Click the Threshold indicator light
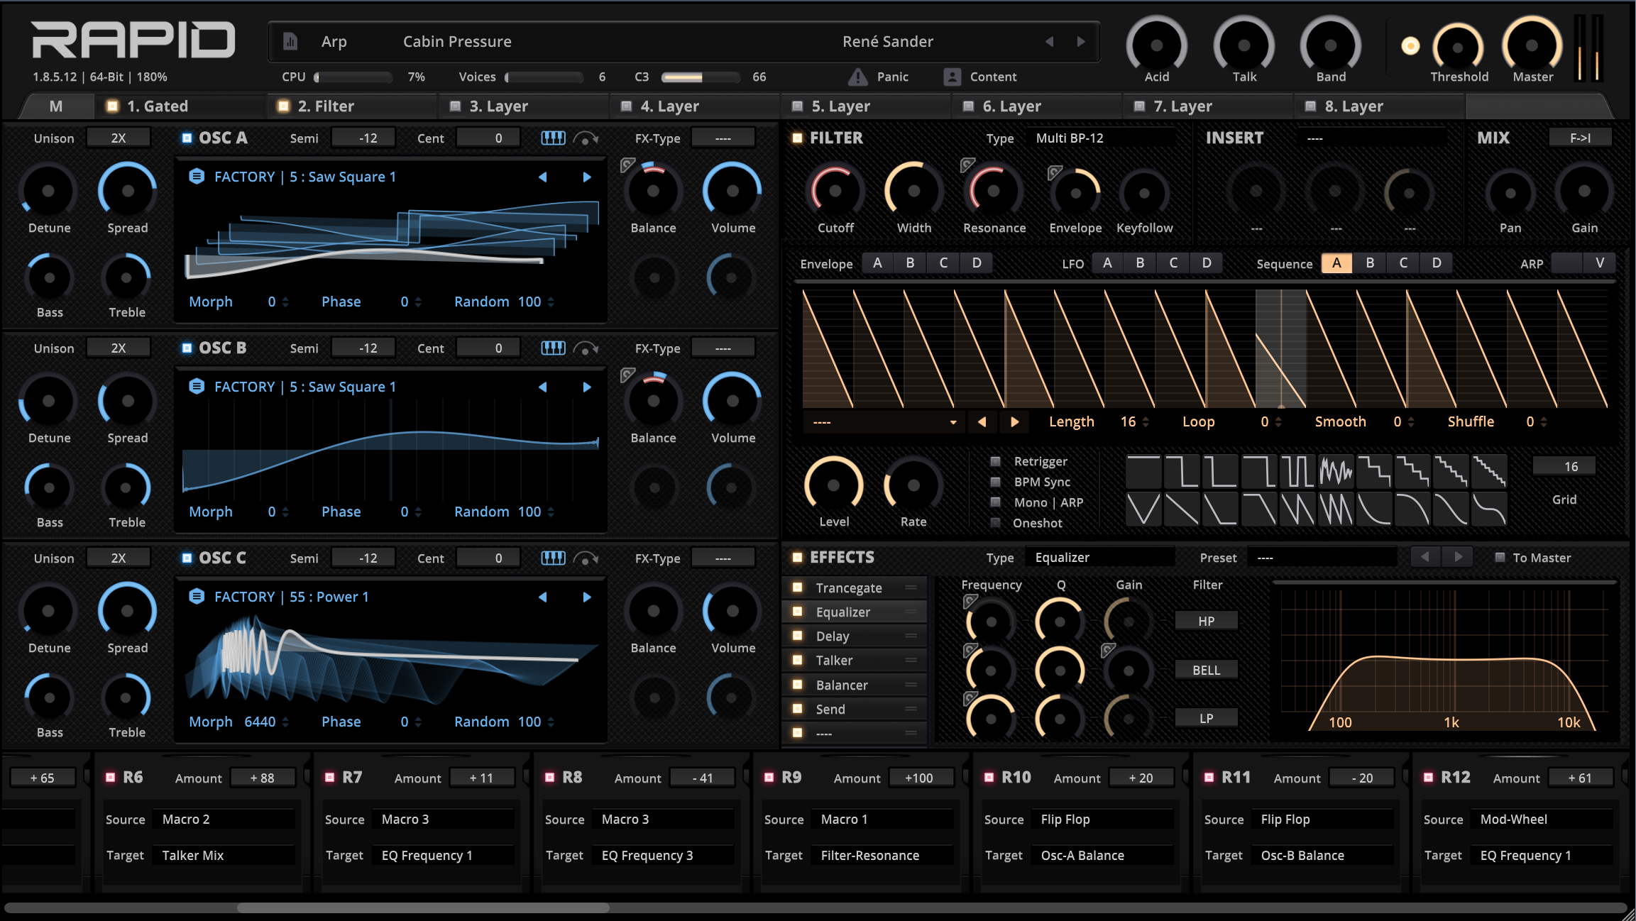1636x921 pixels. (x=1410, y=46)
